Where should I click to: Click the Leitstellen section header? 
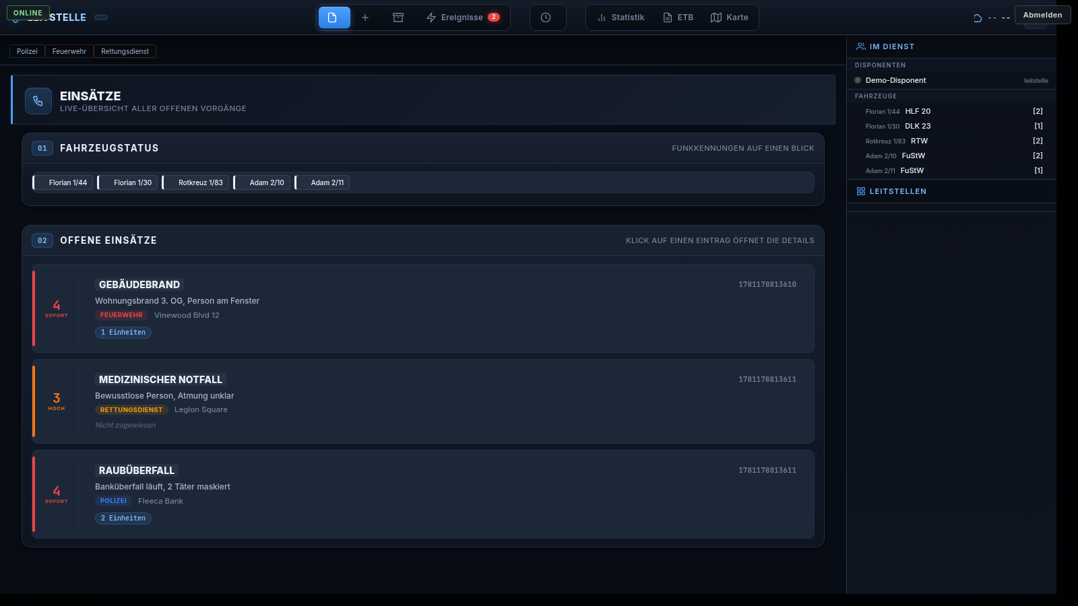(951, 191)
